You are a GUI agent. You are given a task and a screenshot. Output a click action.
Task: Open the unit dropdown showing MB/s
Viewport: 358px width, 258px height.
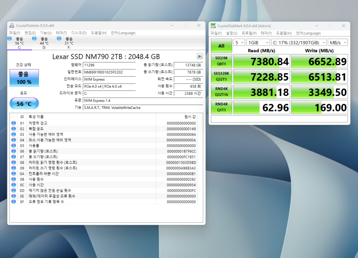coord(338,43)
